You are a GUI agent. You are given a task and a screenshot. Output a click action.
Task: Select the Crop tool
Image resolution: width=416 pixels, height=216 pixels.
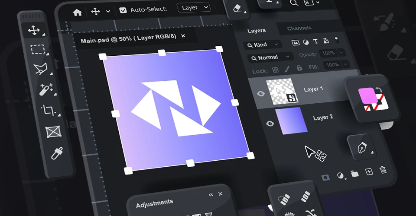click(49, 110)
